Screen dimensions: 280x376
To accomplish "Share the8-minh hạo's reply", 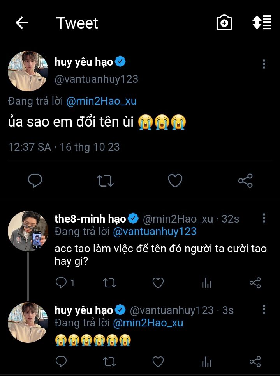I will (x=255, y=283).
